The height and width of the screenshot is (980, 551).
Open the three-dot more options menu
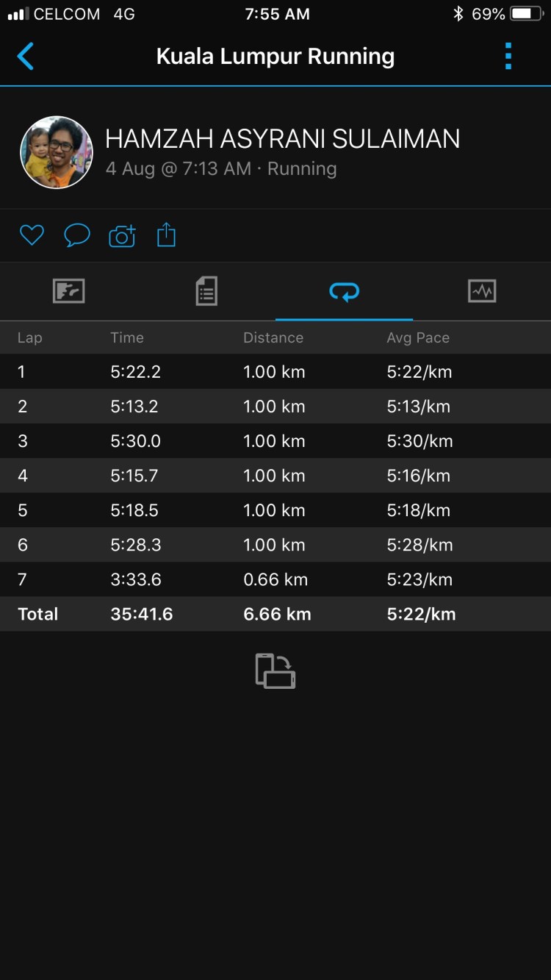coord(508,57)
